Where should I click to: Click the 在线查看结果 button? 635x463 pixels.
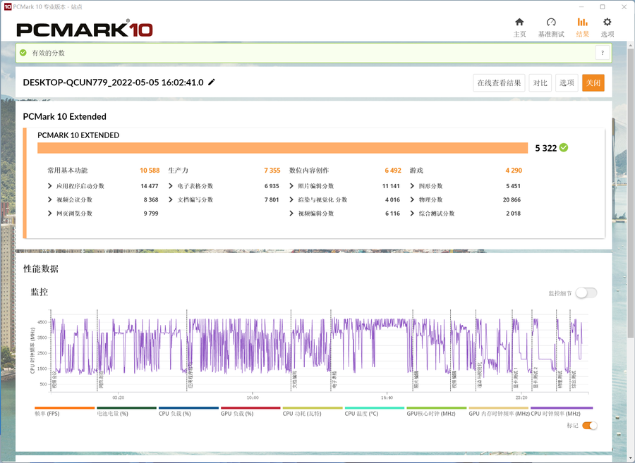click(499, 83)
